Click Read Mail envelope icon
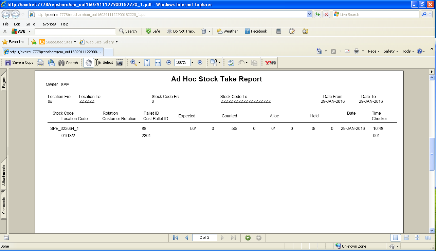The image size is (436, 251). [x=347, y=51]
